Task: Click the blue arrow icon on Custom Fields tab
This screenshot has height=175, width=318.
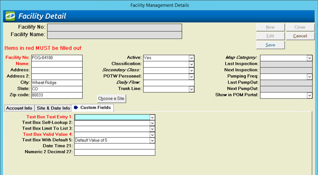Action: (76, 107)
